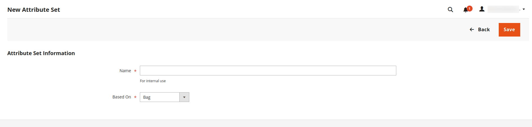Click the 'For internal use' note

point(153,81)
